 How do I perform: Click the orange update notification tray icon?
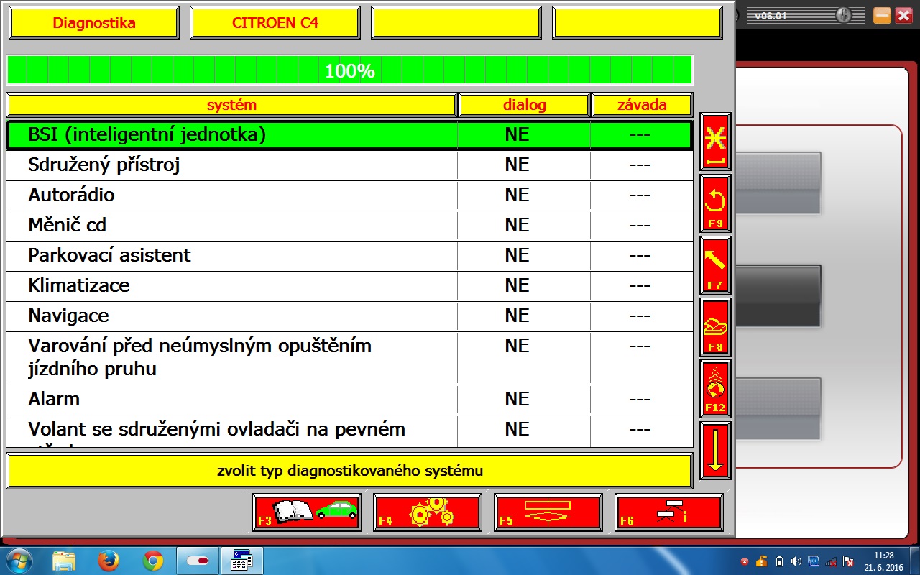click(762, 561)
